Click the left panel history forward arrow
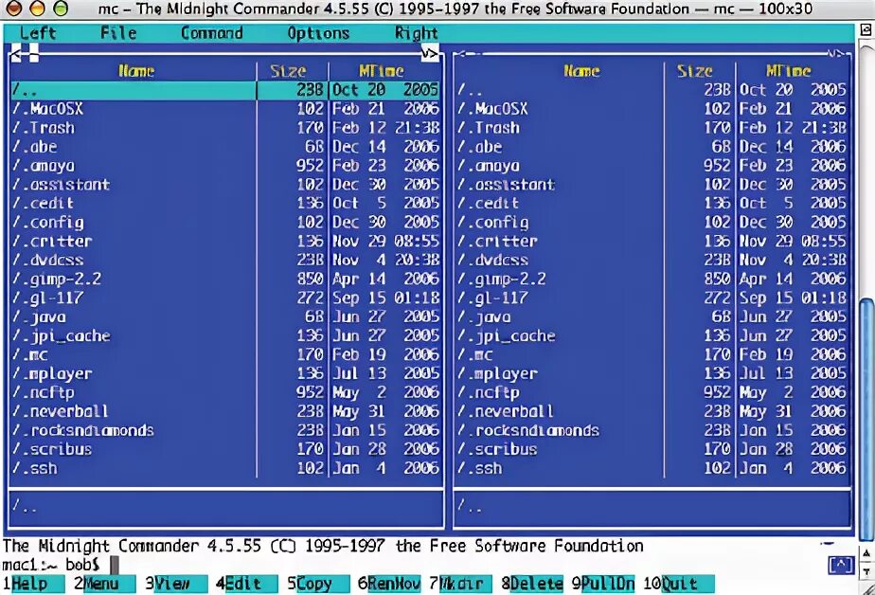Screen dimensions: 875x595 tap(430, 54)
